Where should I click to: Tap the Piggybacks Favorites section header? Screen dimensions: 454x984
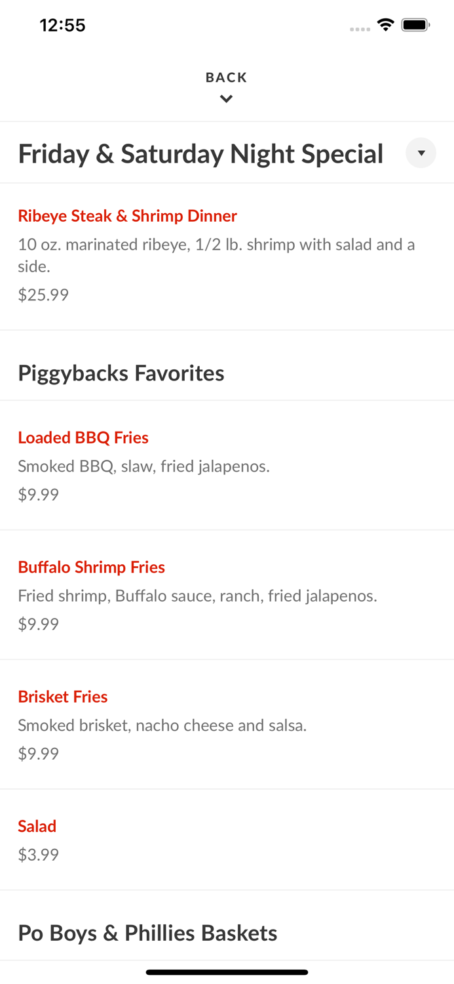(121, 373)
